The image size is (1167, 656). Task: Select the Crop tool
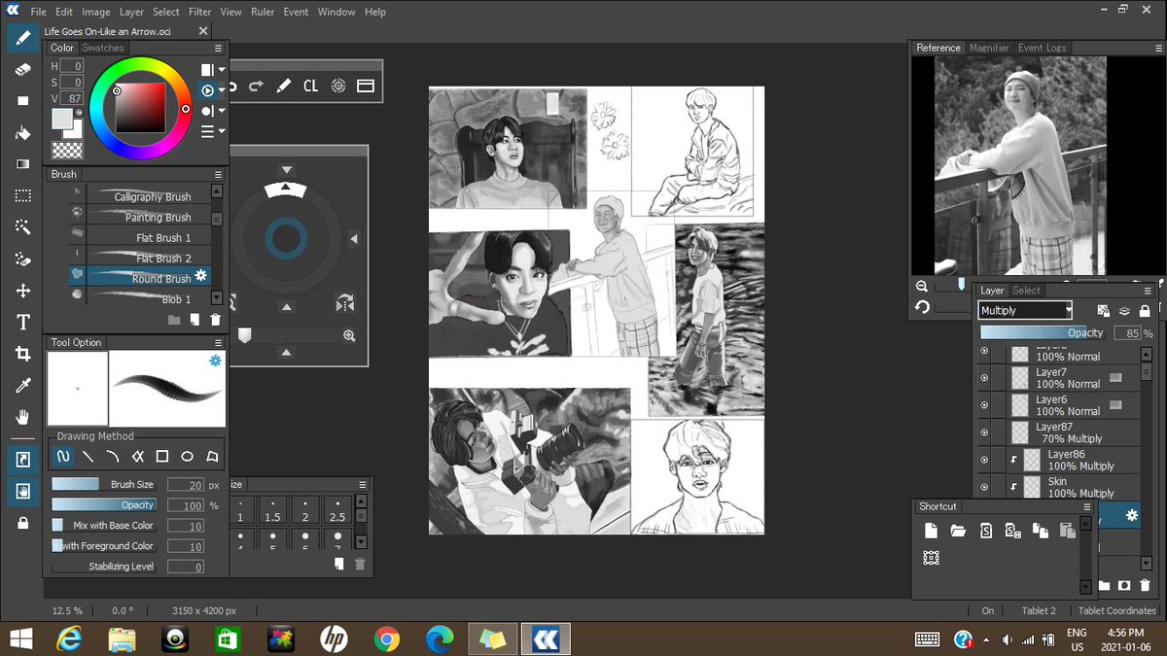tap(22, 355)
